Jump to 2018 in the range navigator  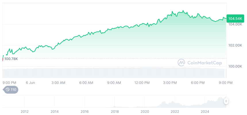pos(115,111)
